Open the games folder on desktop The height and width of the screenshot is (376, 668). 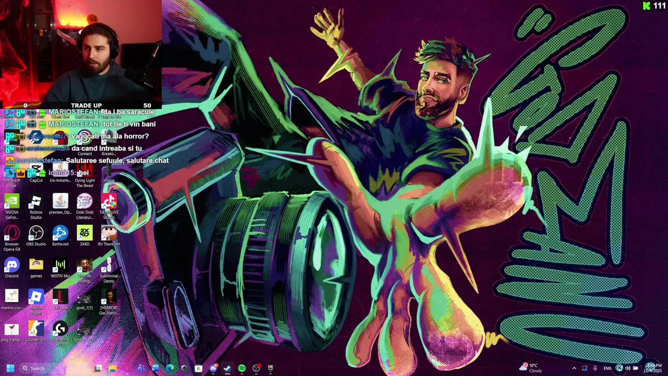click(x=36, y=268)
